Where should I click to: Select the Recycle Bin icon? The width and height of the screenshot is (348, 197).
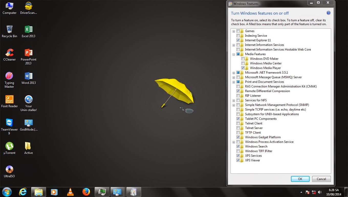[x=9, y=32]
